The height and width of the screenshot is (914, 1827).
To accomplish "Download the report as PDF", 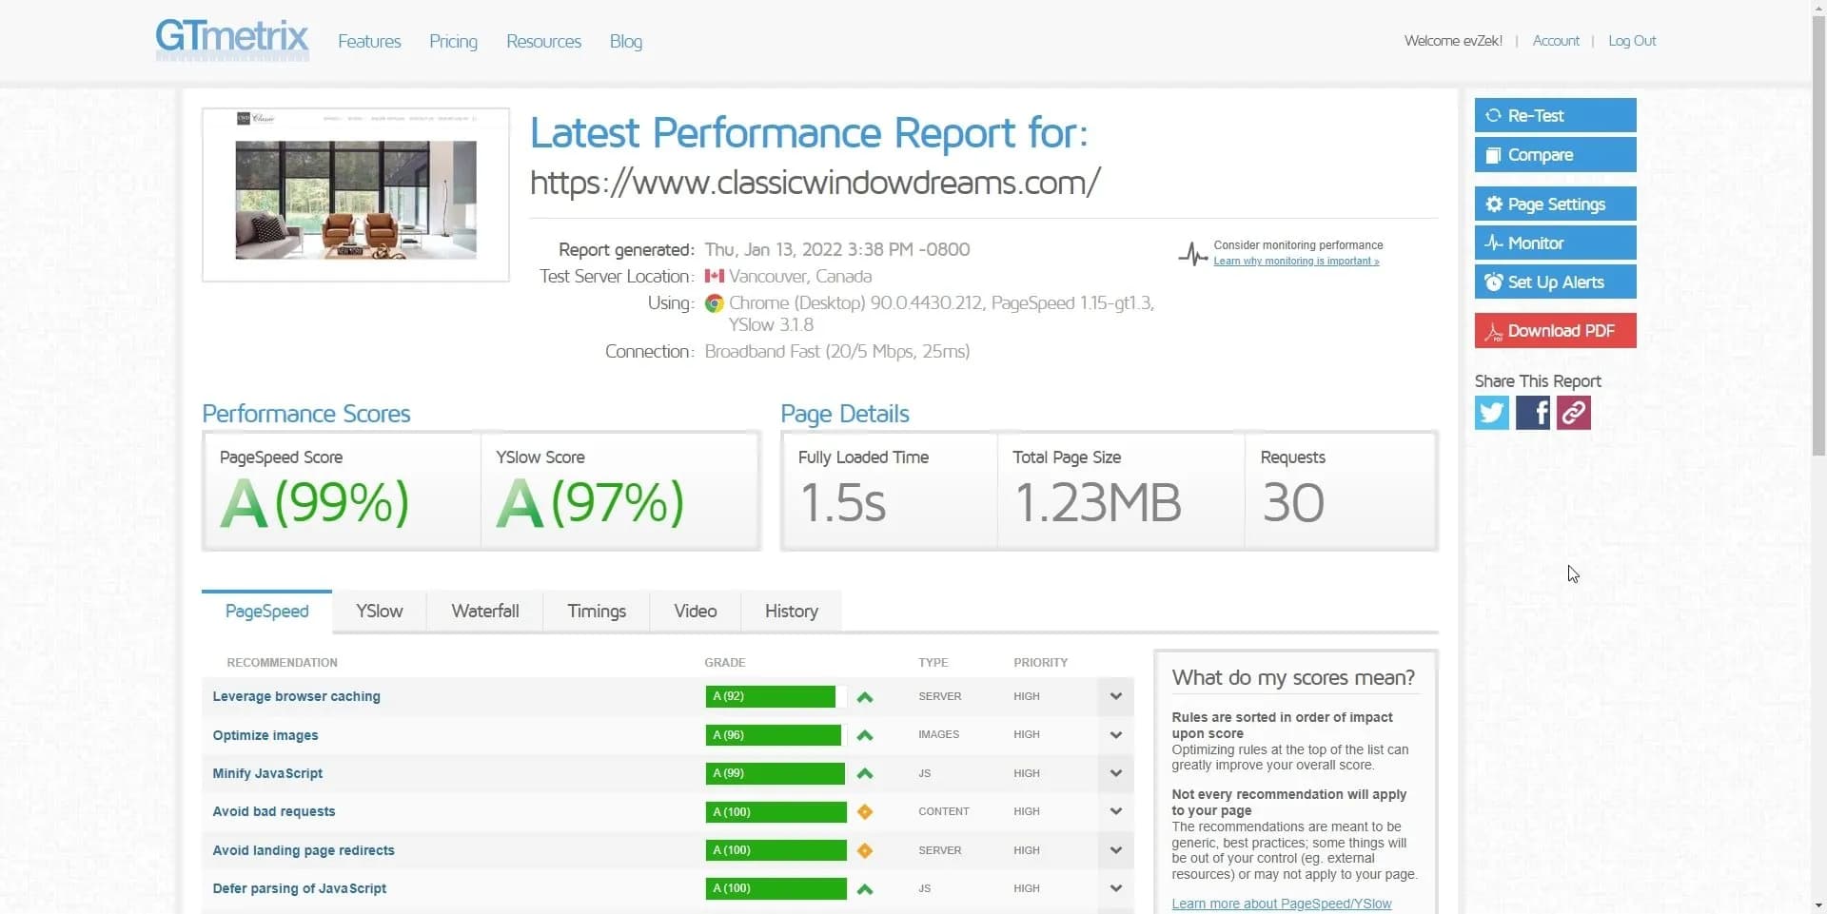I will pyautogui.click(x=1555, y=331).
